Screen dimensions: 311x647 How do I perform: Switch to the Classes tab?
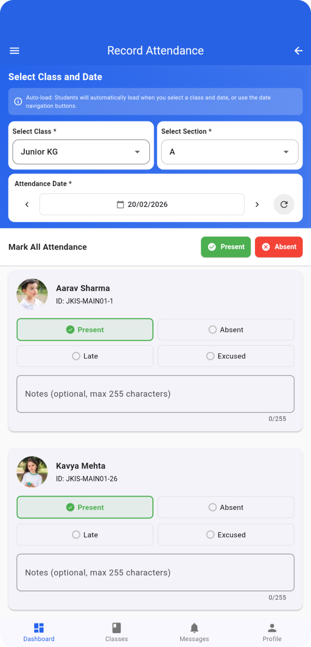click(x=116, y=632)
